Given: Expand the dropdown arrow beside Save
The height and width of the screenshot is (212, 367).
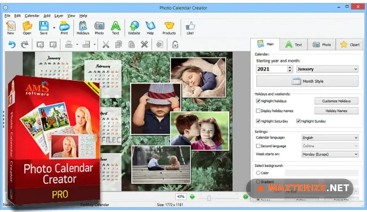Looking at the screenshot, I should coord(54,28).
